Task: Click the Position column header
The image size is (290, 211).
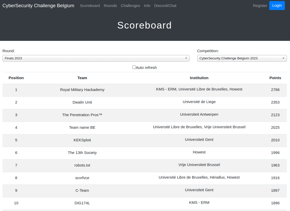Action: tap(16, 78)
